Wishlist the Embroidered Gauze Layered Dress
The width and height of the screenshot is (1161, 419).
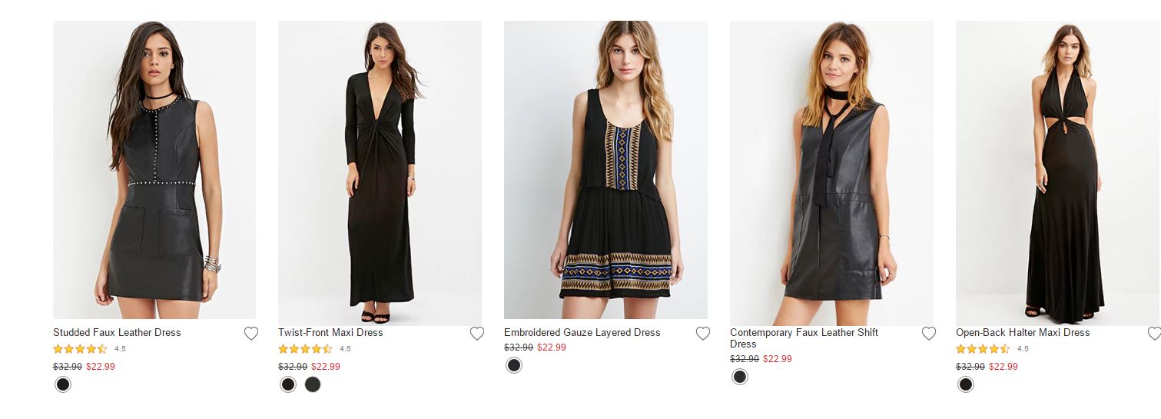703,334
